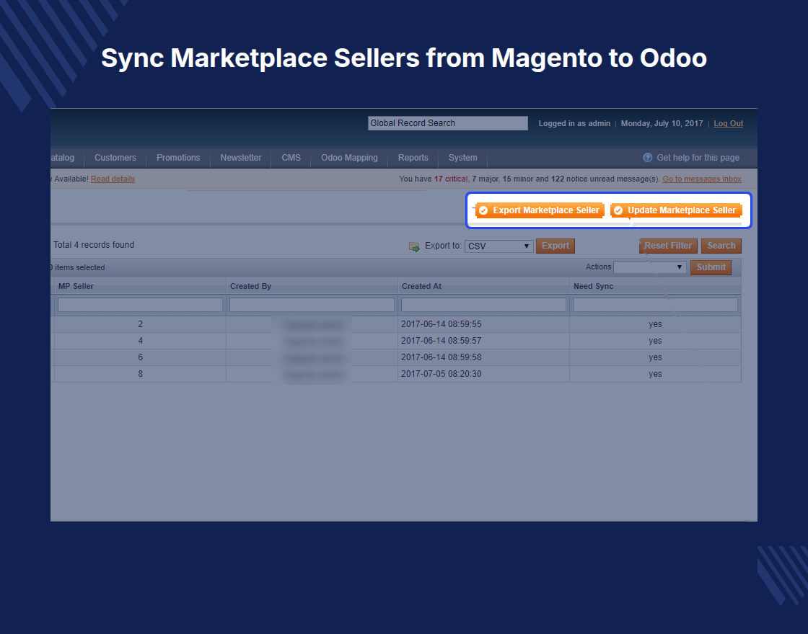Click date 2017-06-14 08:59:55

pyautogui.click(x=441, y=324)
